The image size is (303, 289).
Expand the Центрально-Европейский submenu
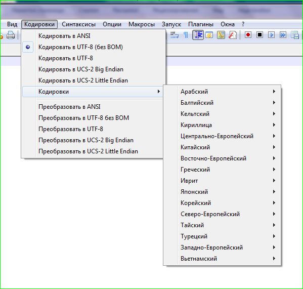pos(222,136)
